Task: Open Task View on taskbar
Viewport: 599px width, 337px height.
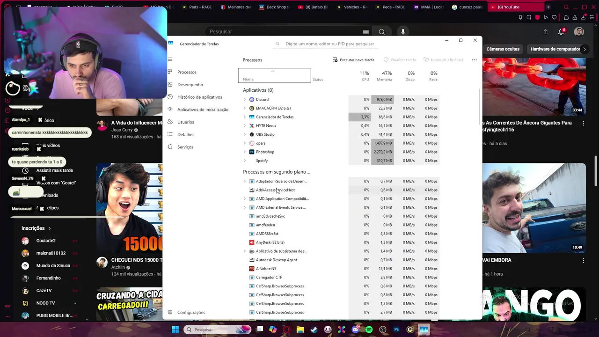Action: coord(260,330)
